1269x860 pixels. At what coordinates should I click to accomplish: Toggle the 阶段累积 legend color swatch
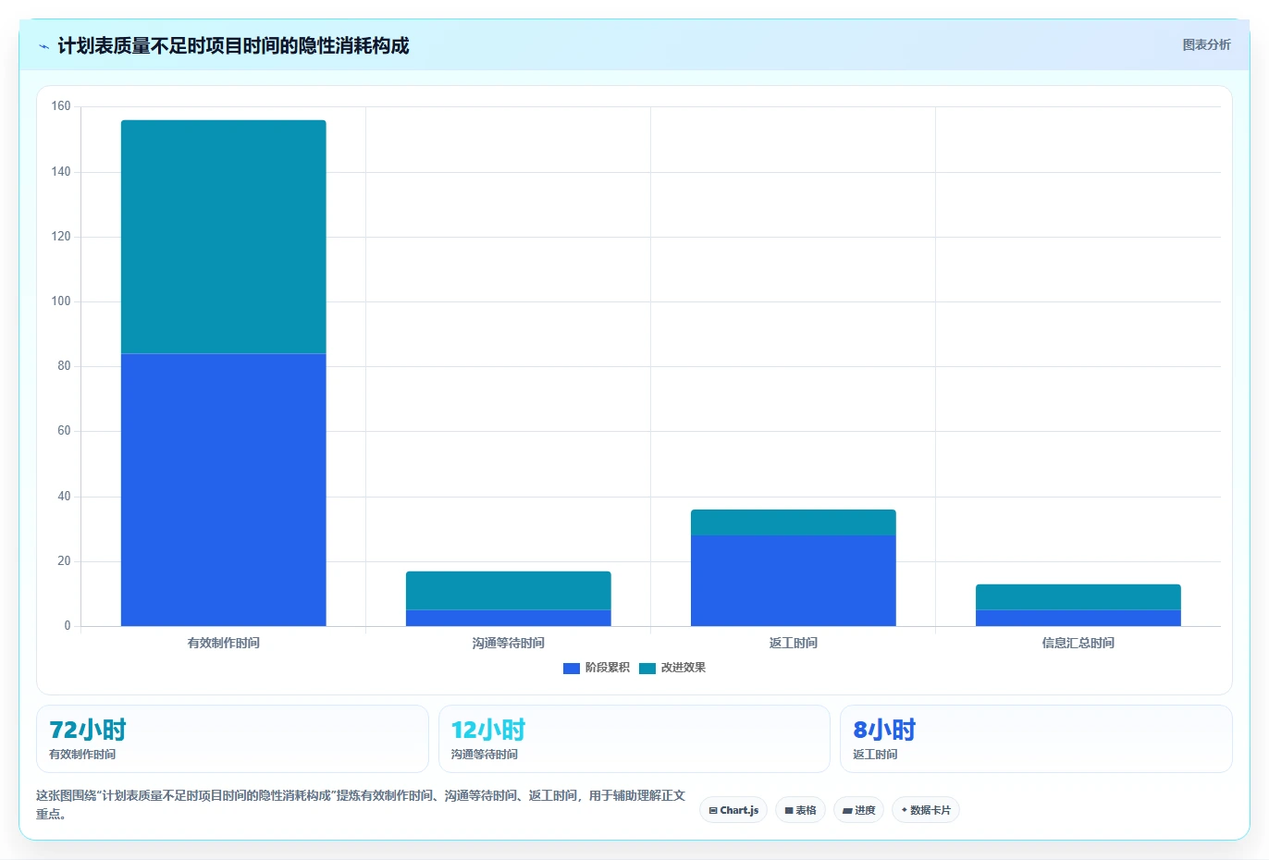[x=571, y=668]
